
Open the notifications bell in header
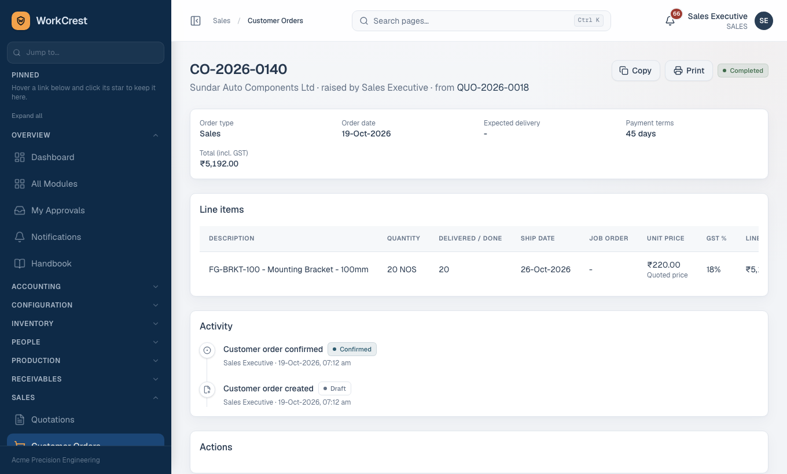tap(670, 21)
